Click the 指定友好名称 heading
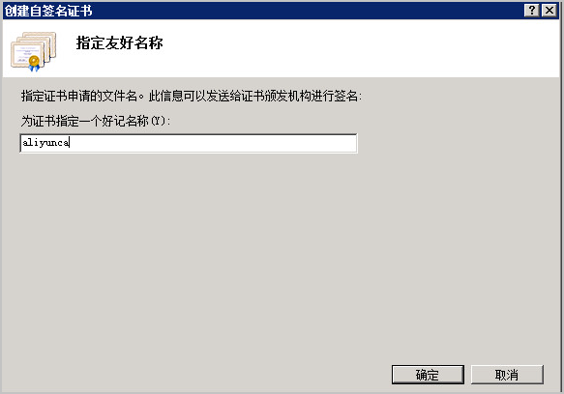 coord(119,42)
